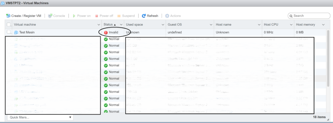This screenshot has width=333, height=123.
Task: Open the Virtual machine column dropdown chevron
Action: [x=99, y=25]
